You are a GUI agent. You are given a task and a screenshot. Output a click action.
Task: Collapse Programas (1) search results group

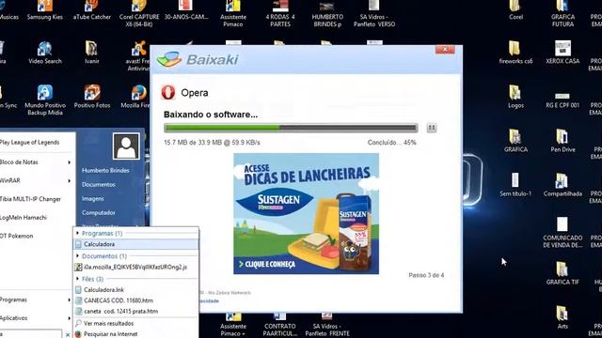point(77,233)
